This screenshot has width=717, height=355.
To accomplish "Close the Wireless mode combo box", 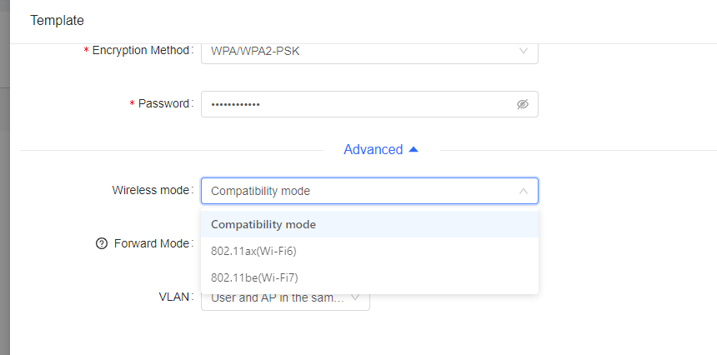I will (369, 191).
